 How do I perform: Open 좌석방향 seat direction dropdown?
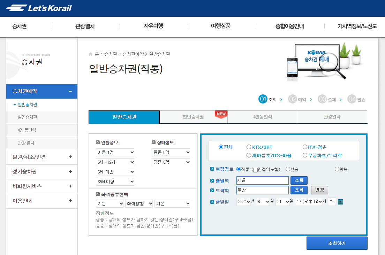pos(139,203)
